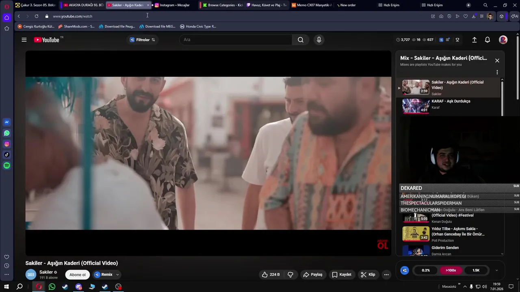The height and width of the screenshot is (292, 520).
Task: Open a new tab with the plus button
Action: pyautogui.click(x=468, y=5)
